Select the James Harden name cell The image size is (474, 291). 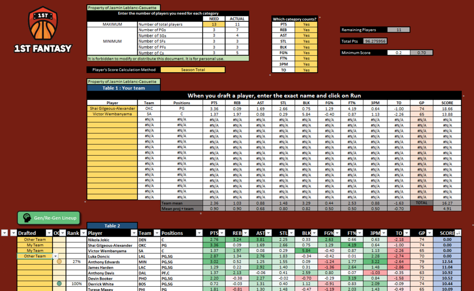pyautogui.click(x=112, y=267)
